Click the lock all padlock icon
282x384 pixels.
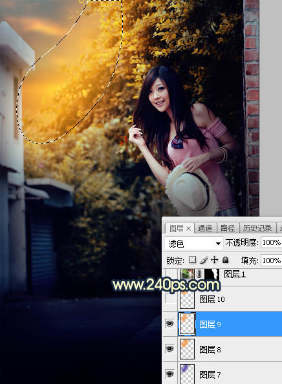click(x=225, y=260)
